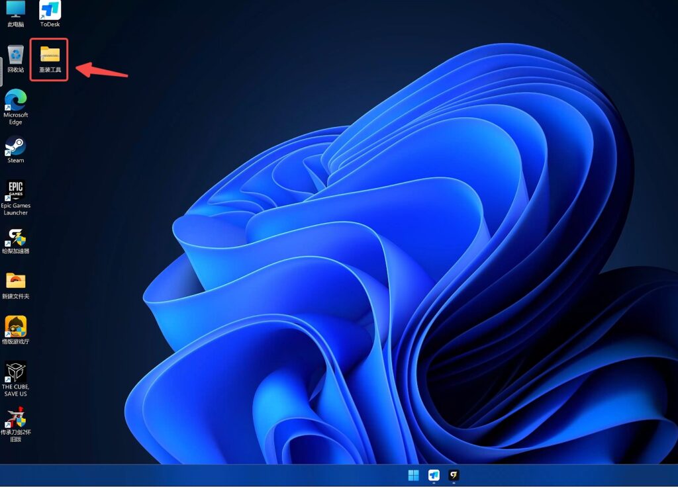Viewport: 678px width, 487px height.
Task: Open the Windows Start menu button
Action: [x=414, y=475]
